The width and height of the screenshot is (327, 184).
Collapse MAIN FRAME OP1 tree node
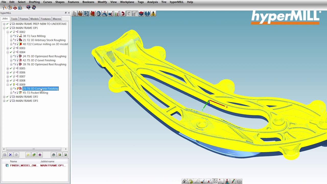point(4,28)
